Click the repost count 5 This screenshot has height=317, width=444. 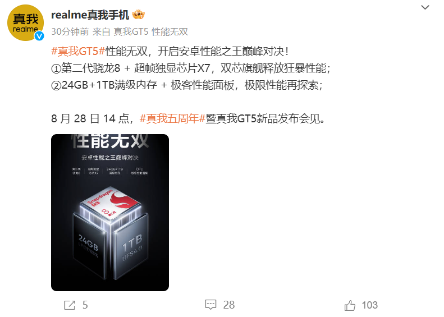85,305
